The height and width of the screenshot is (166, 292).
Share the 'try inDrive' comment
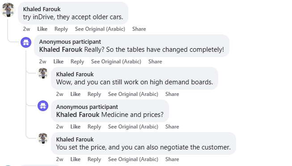point(139,29)
